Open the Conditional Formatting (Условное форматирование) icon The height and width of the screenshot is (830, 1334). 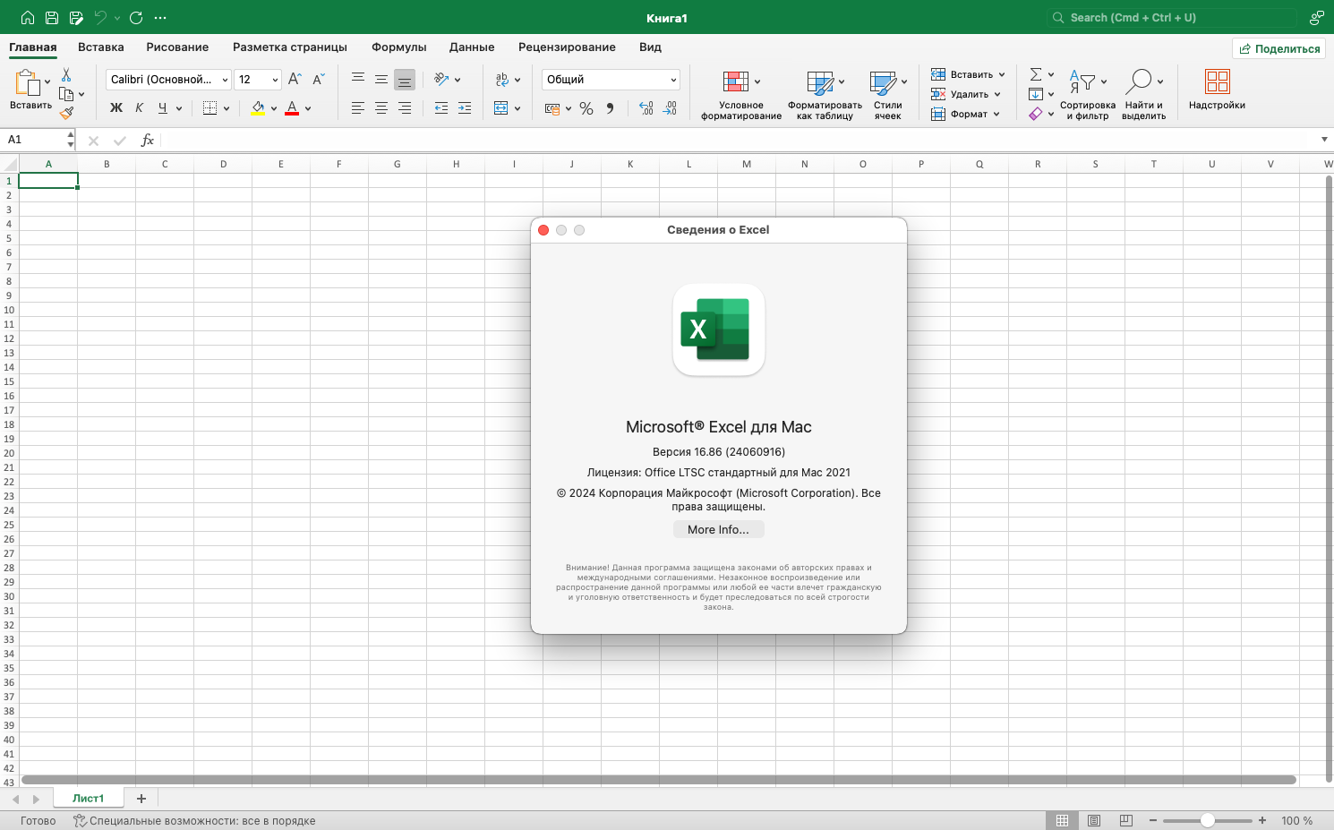[x=735, y=82]
